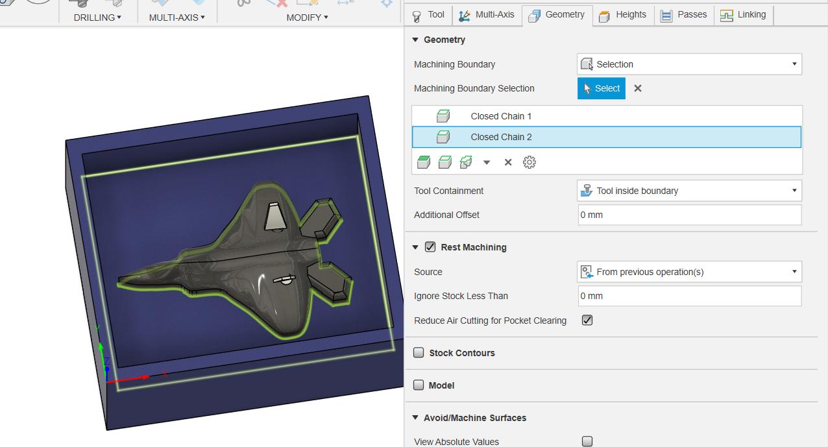Click the Heights tab icon
828x447 pixels.
point(604,16)
